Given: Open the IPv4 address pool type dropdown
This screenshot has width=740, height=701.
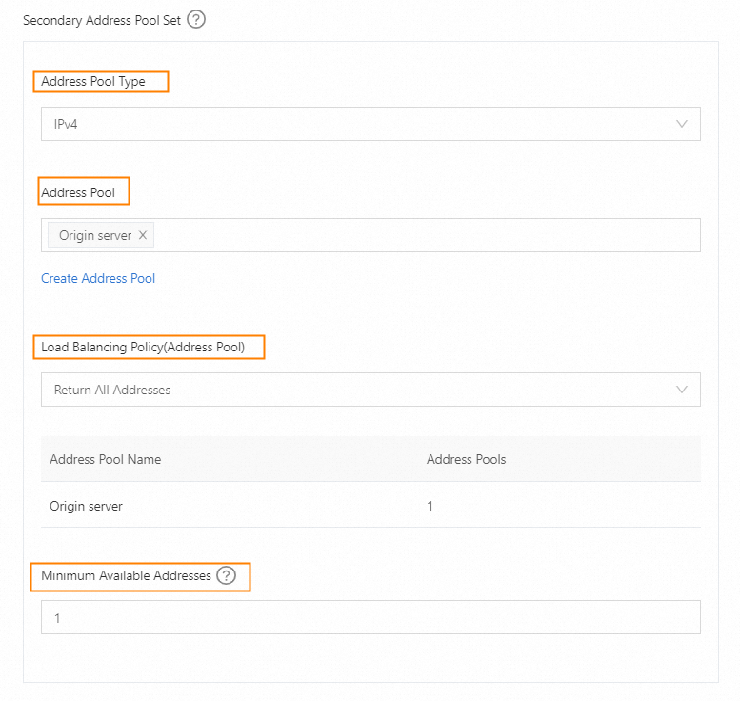Looking at the screenshot, I should coord(362,124).
